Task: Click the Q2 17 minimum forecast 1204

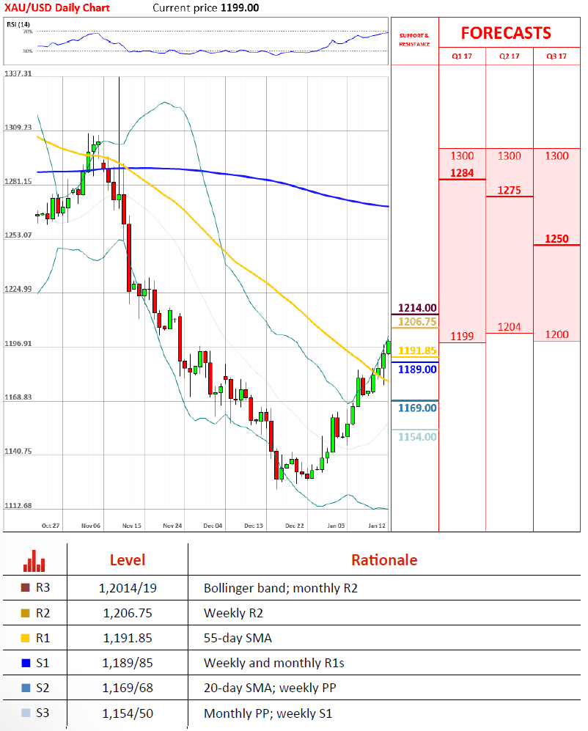Action: click(x=510, y=327)
